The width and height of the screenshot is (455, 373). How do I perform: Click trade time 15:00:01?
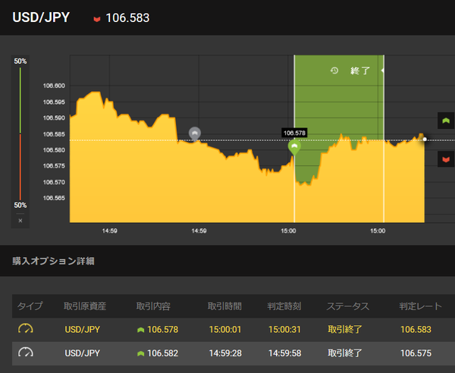point(225,330)
